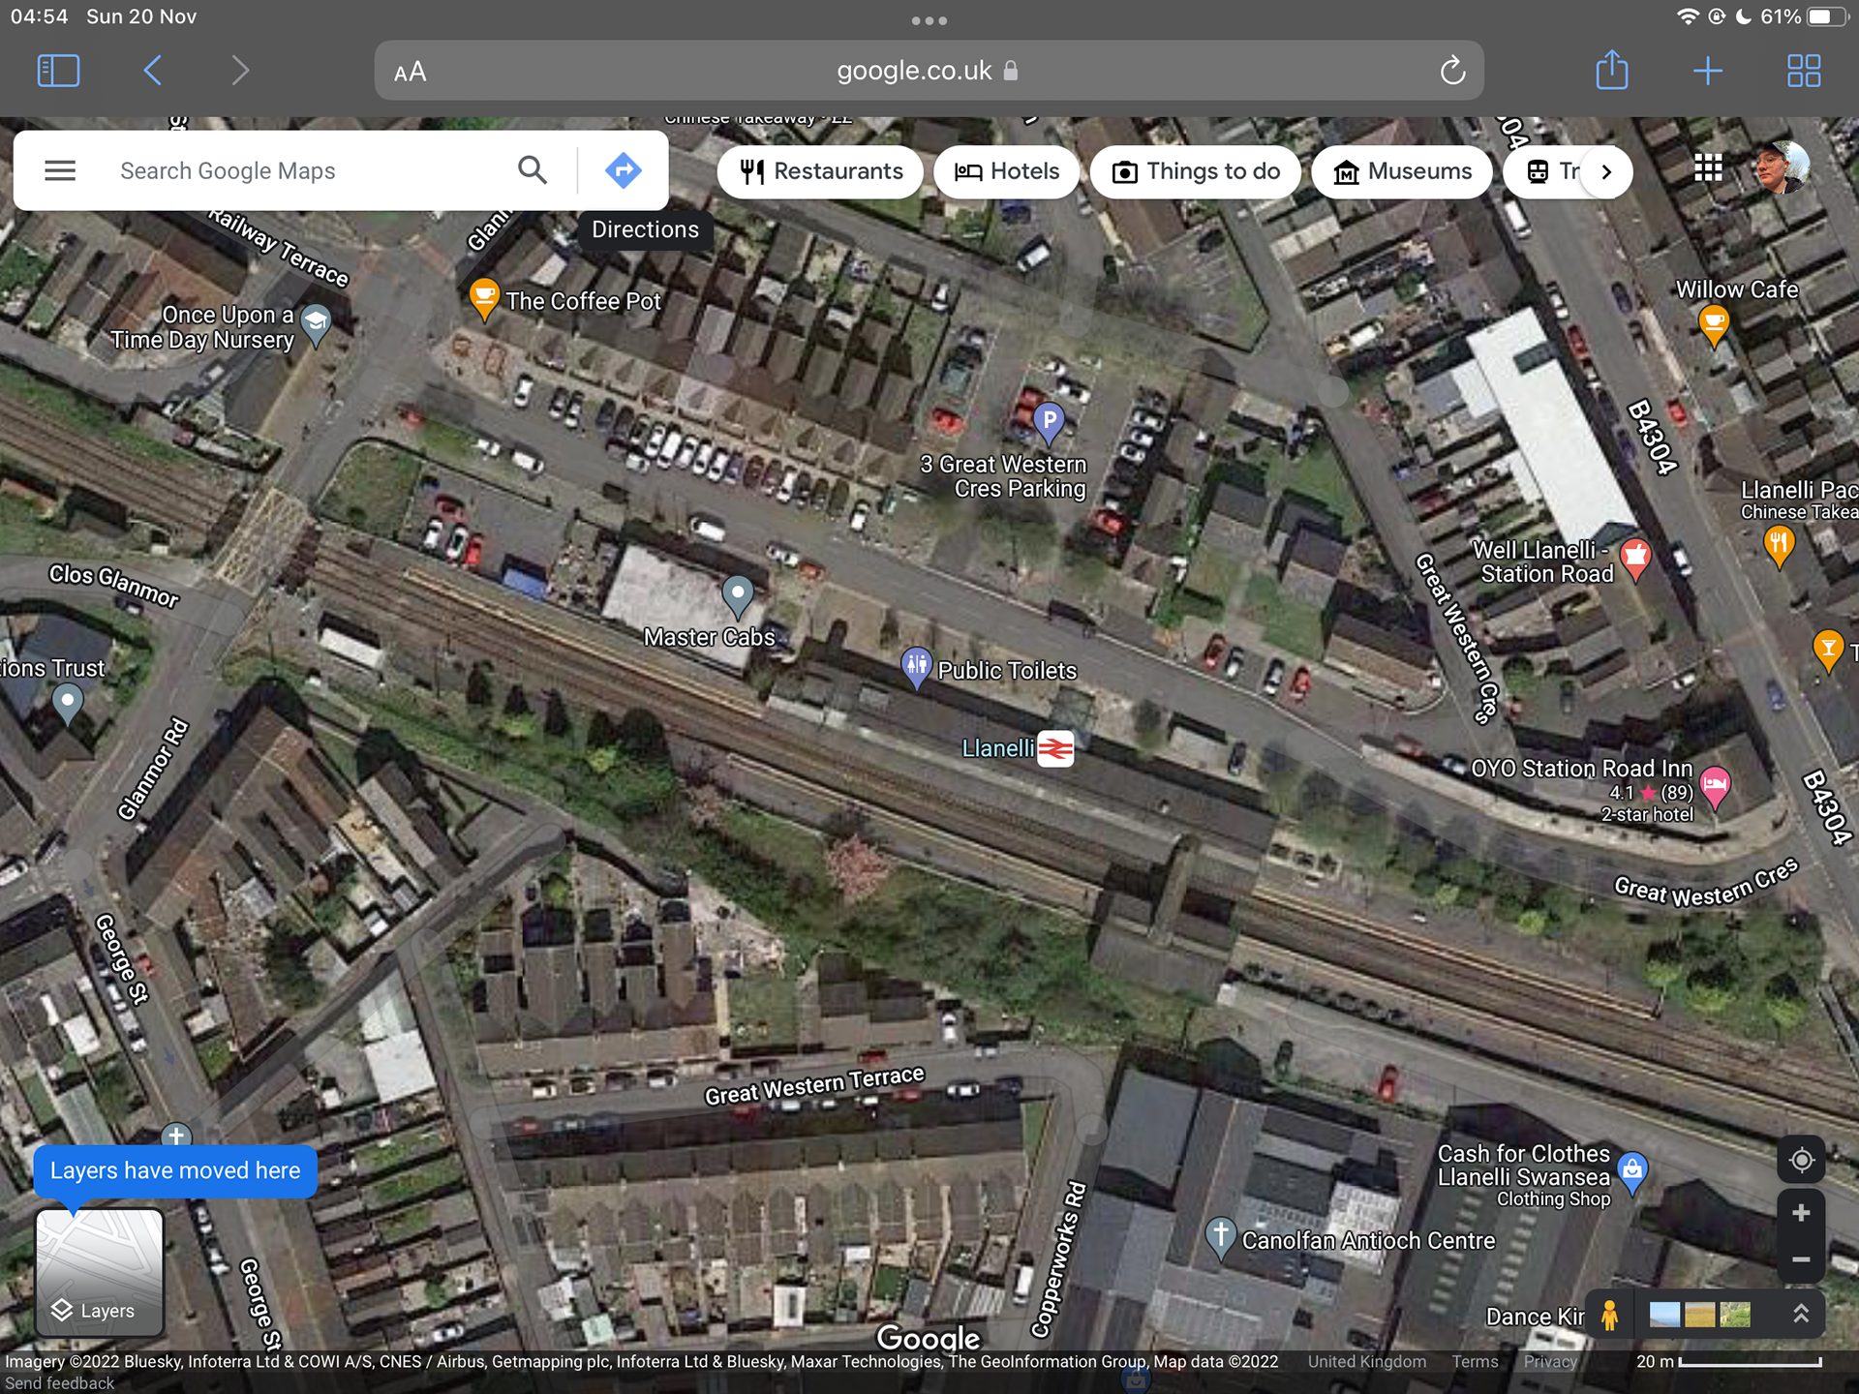
Task: Click the Send feedback link
Action: tap(60, 1383)
